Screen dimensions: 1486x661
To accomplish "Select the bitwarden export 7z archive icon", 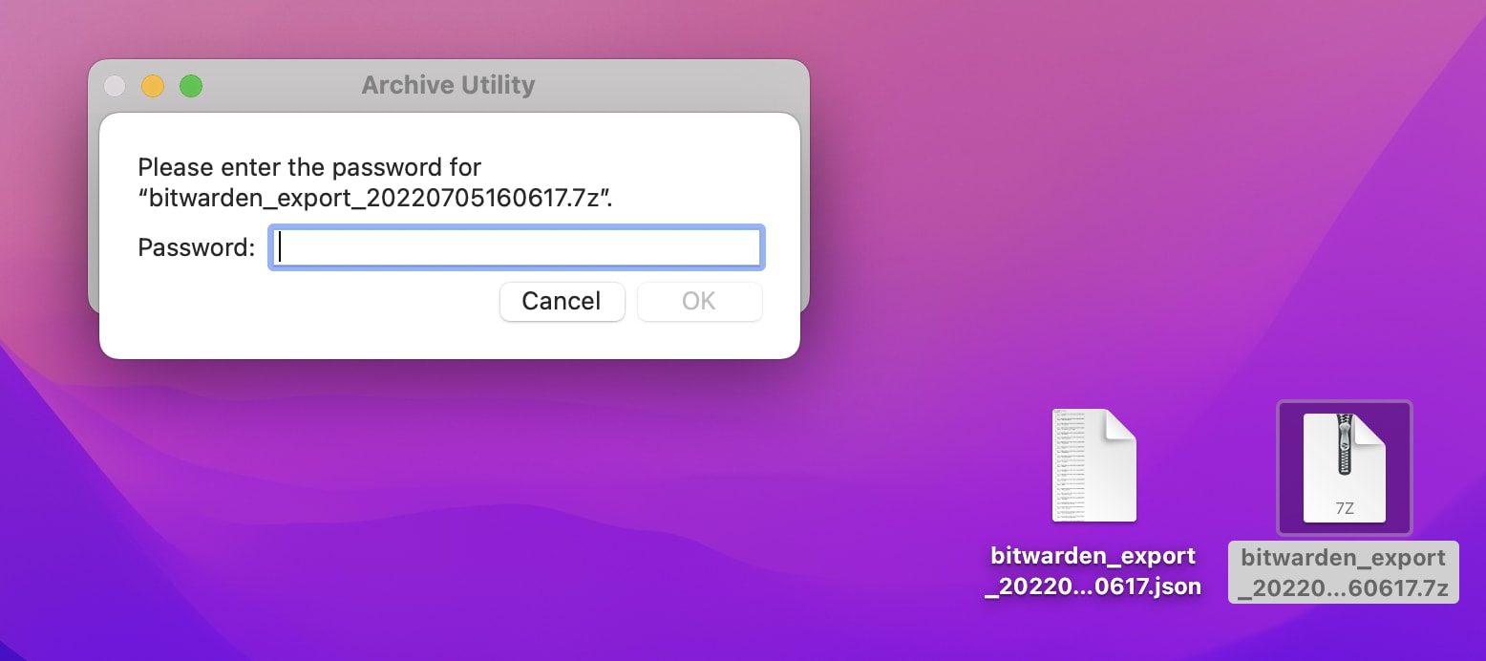I will coord(1344,468).
